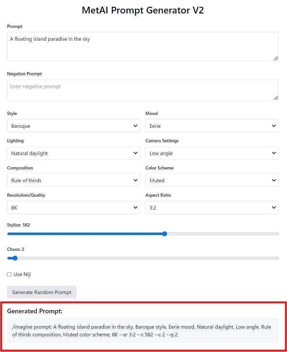This screenshot has width=287, height=352.
Task: Expand the Camera Settings dropdown
Action: pos(212,153)
